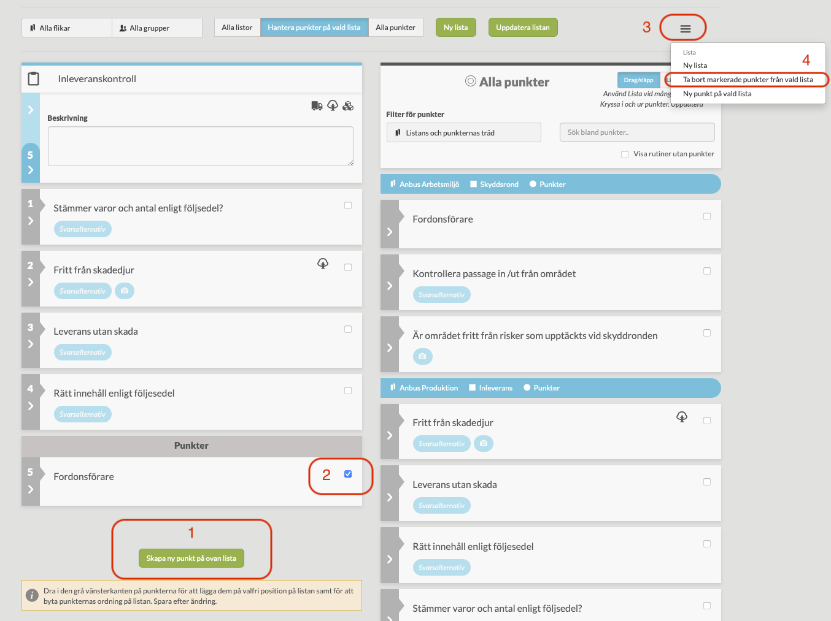Click the circle icon beside Punkter in Produktion bar
831x621 pixels.
click(x=527, y=387)
